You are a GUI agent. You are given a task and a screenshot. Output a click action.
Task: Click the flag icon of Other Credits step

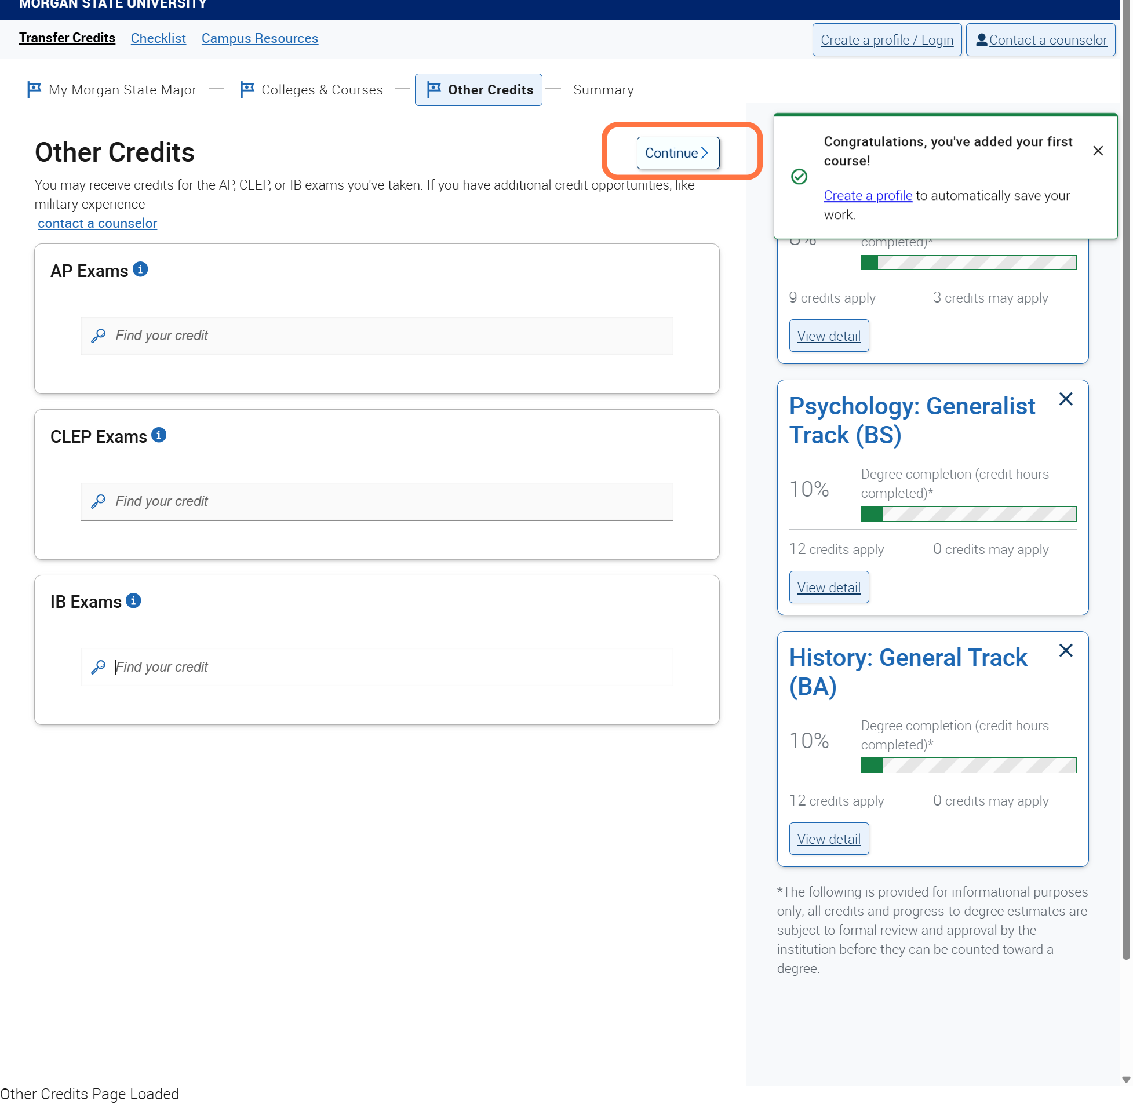click(x=433, y=89)
